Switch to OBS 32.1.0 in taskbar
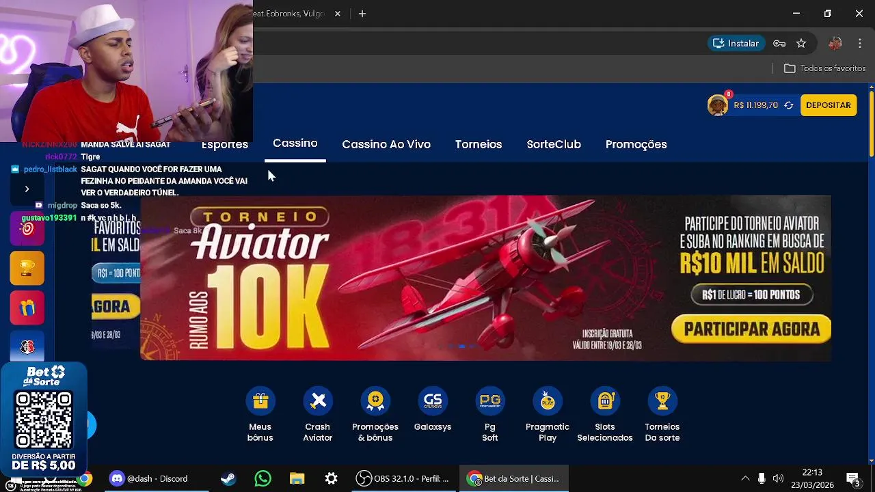Screen dimensions: 875x492 (403, 478)
